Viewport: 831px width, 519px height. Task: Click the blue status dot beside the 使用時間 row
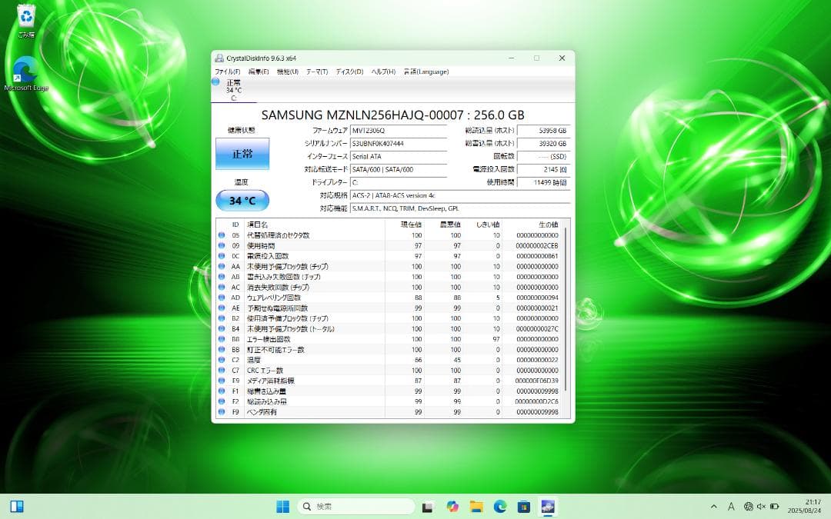click(222, 246)
